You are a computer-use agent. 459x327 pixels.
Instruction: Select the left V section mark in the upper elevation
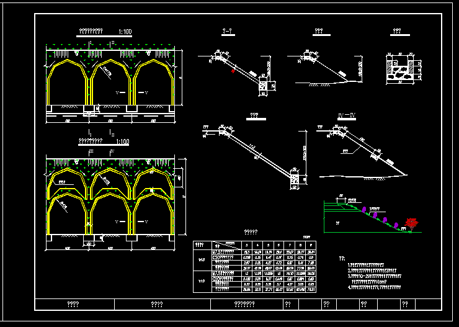(x=117, y=92)
